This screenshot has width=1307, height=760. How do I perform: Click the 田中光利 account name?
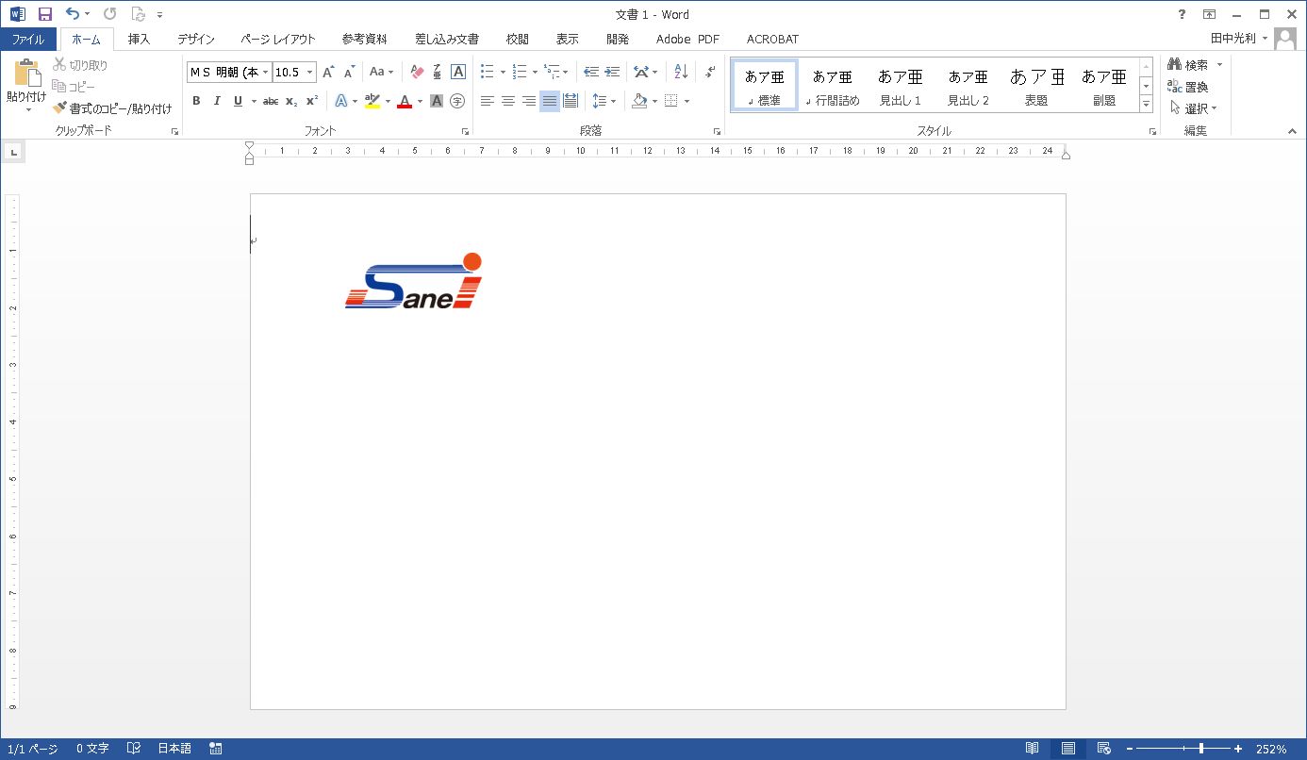[1233, 39]
